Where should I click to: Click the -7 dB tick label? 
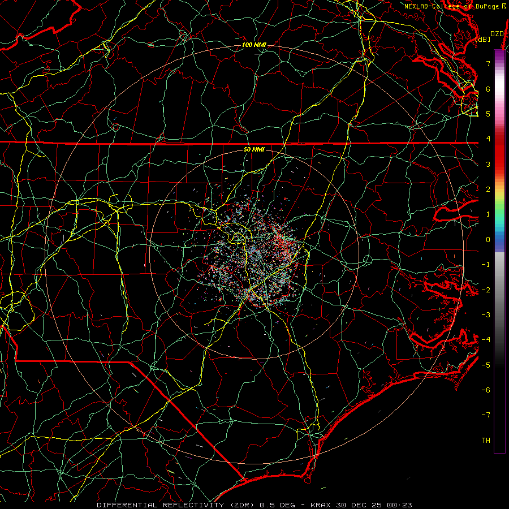(486, 415)
